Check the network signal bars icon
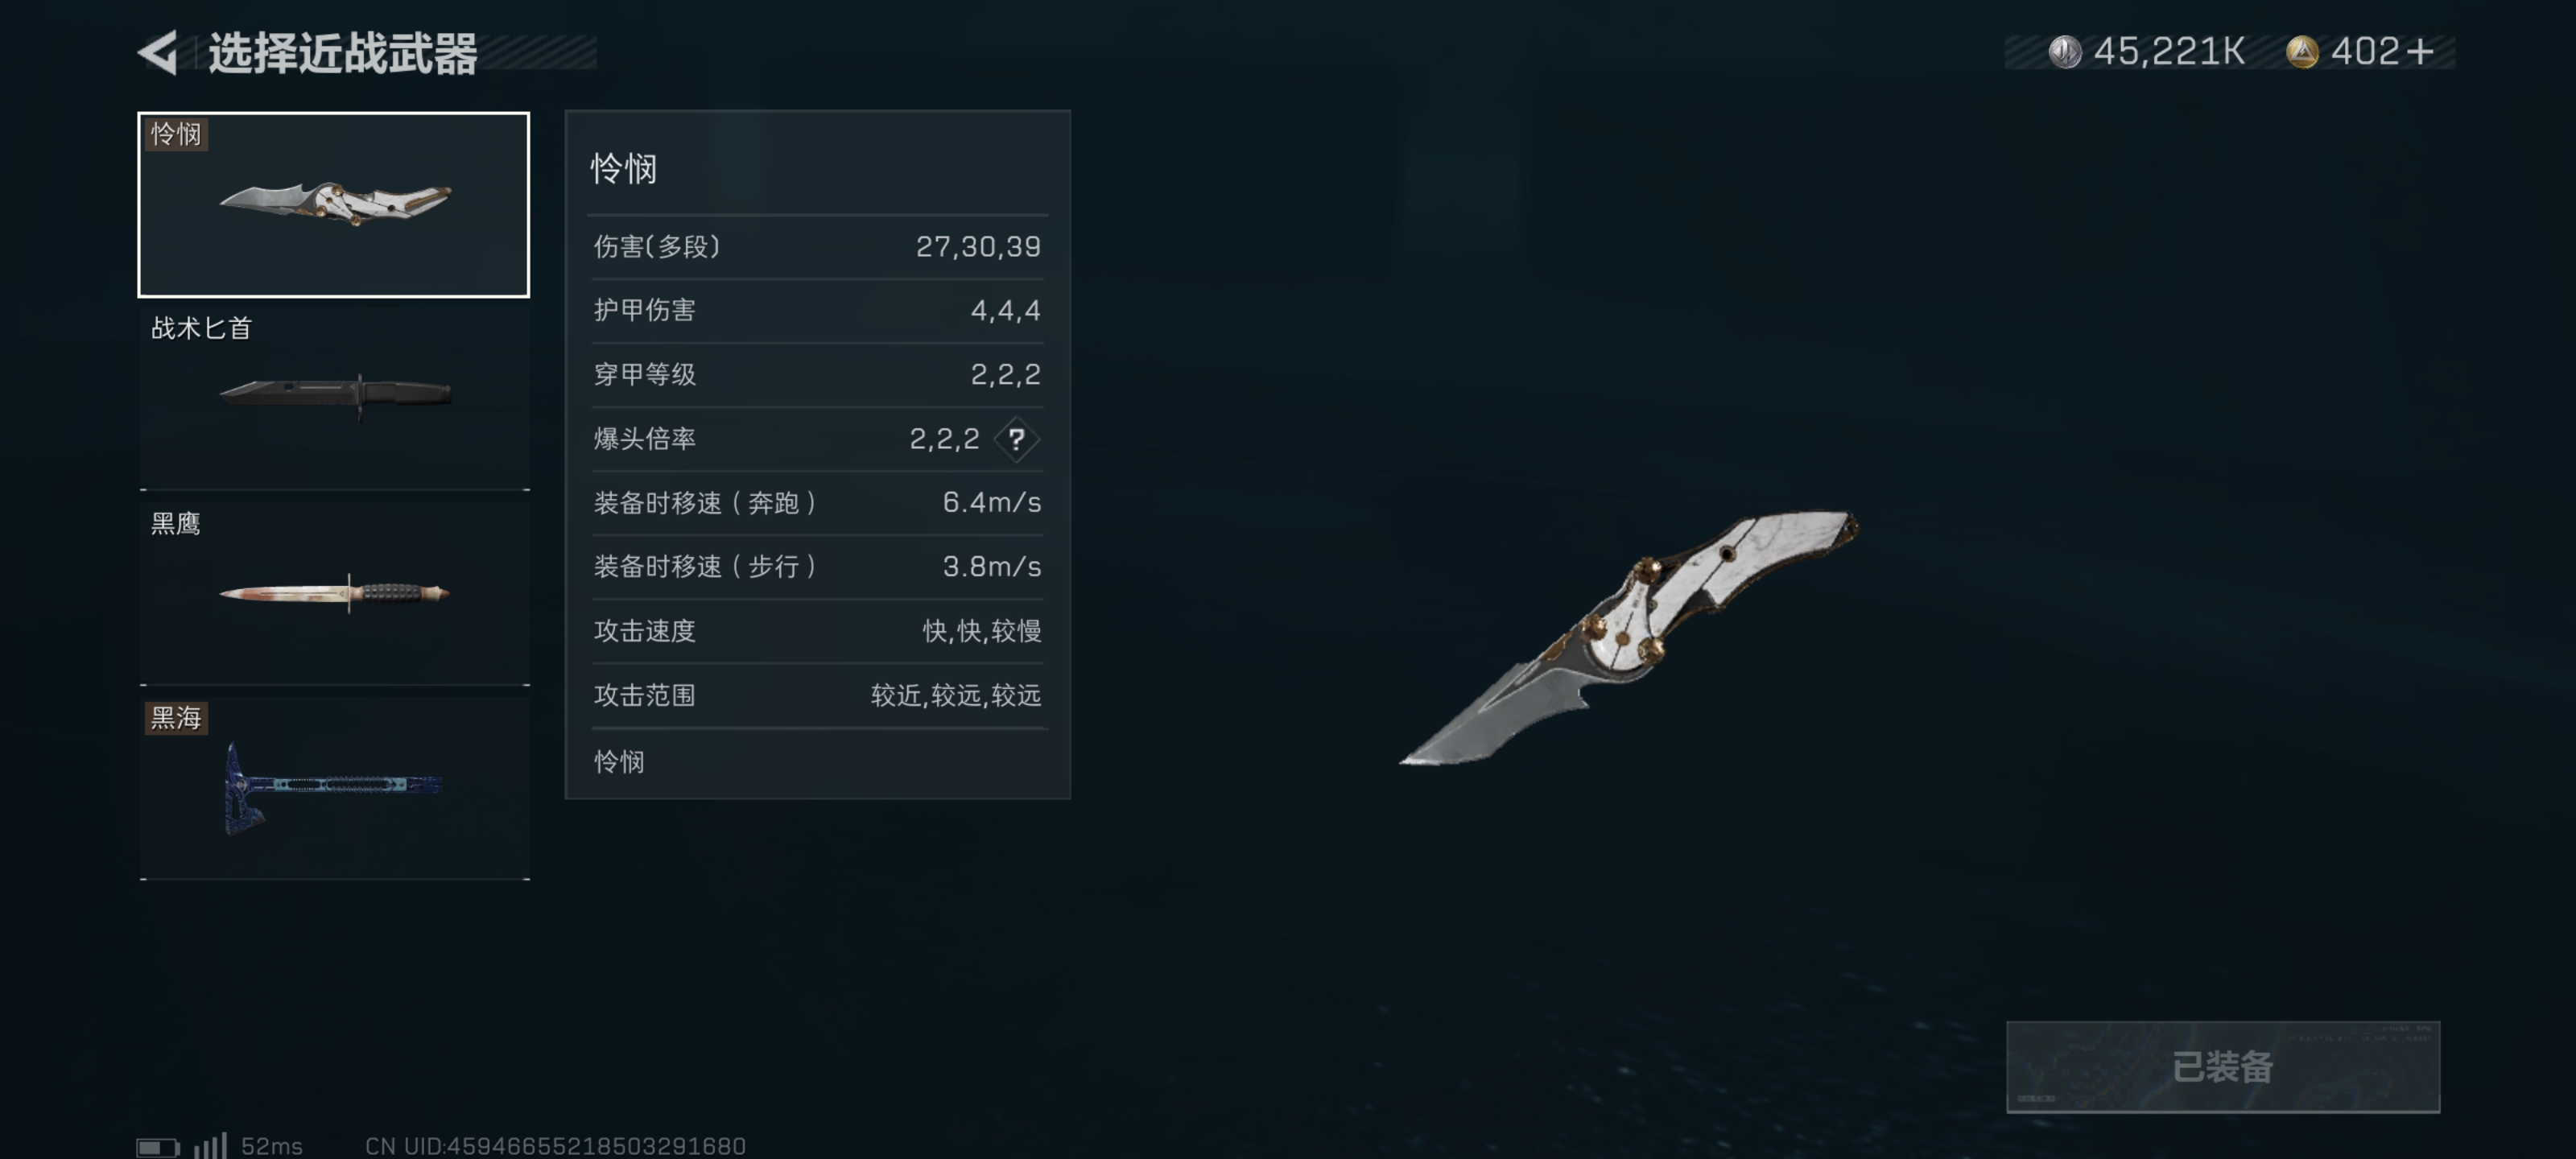This screenshot has height=1159, width=2576. click(x=210, y=1145)
